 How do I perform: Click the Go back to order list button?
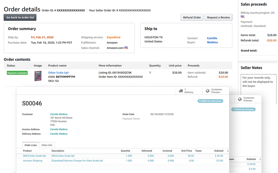click(20, 17)
